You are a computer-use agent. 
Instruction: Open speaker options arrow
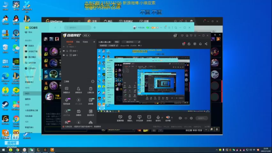point(172,118)
